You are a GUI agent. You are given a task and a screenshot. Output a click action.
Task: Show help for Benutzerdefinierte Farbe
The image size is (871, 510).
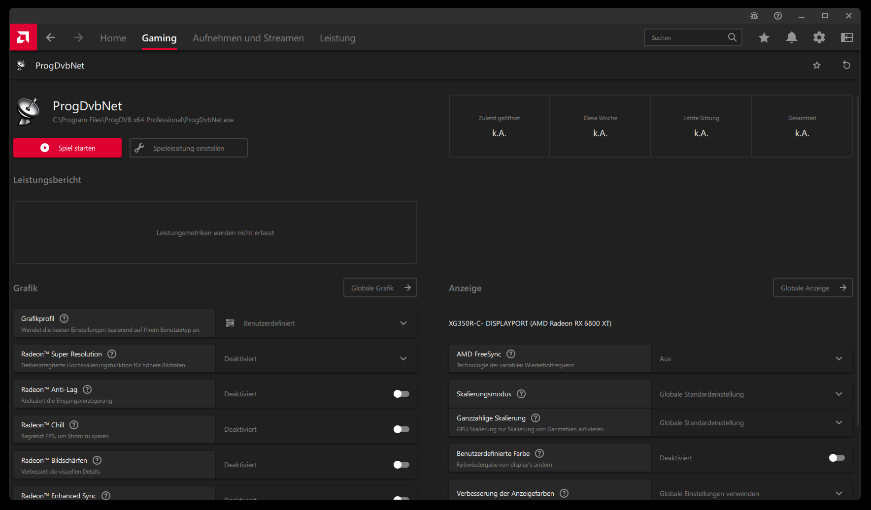[539, 453]
